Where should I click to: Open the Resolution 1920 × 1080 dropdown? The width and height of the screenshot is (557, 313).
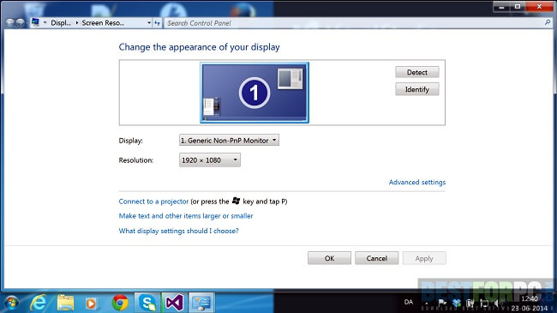210,160
